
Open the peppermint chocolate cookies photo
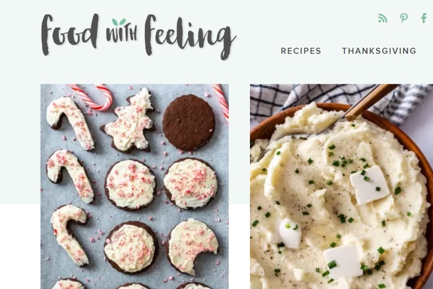click(x=134, y=186)
